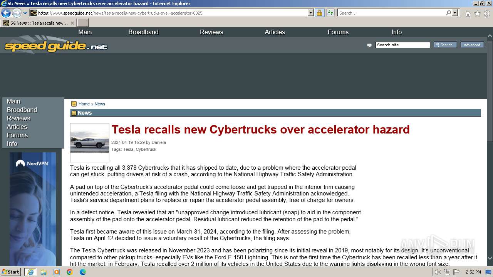Focus the Search site input field
Screen dimensions: 493x277
click(x=402, y=45)
